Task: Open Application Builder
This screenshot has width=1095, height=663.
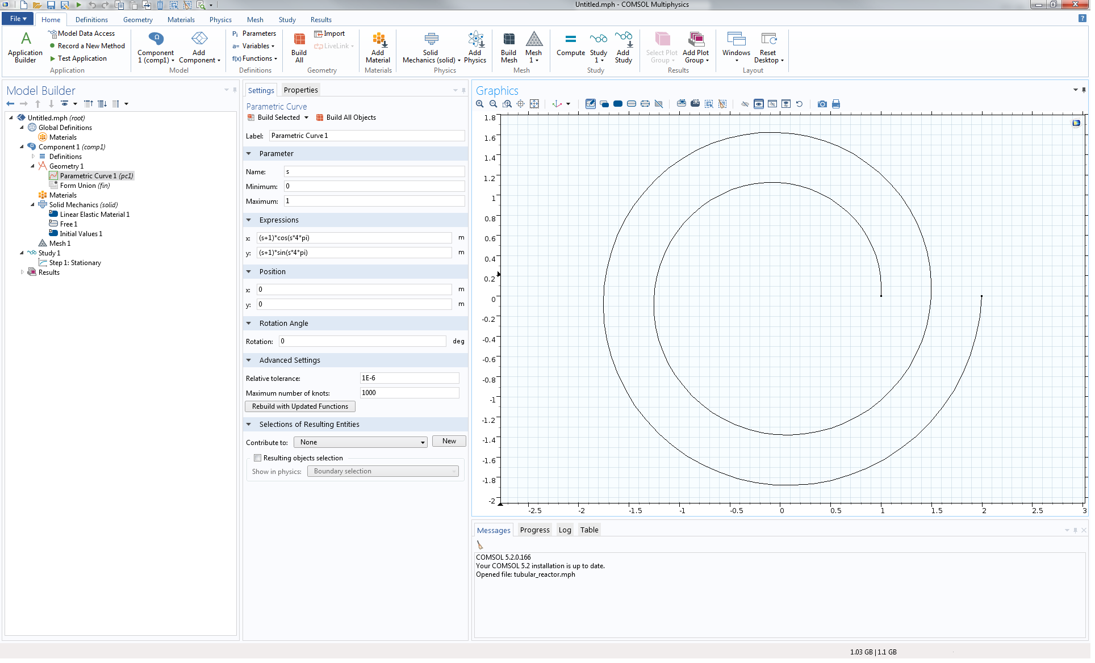Action: coord(25,47)
